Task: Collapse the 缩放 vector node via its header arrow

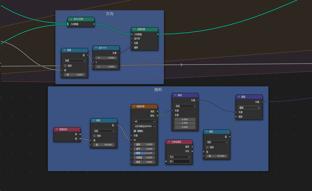Action: pos(239,97)
